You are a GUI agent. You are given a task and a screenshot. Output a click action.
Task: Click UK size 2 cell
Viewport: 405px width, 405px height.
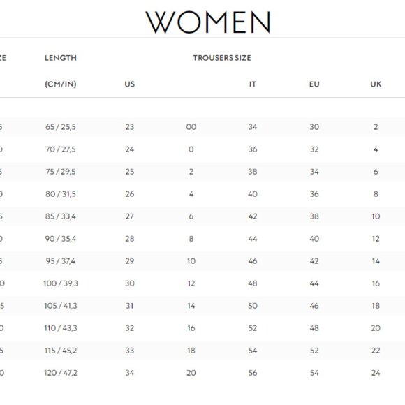click(376, 127)
